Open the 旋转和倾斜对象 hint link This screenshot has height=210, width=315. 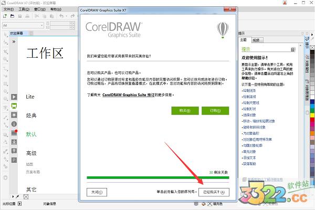pos(254,127)
